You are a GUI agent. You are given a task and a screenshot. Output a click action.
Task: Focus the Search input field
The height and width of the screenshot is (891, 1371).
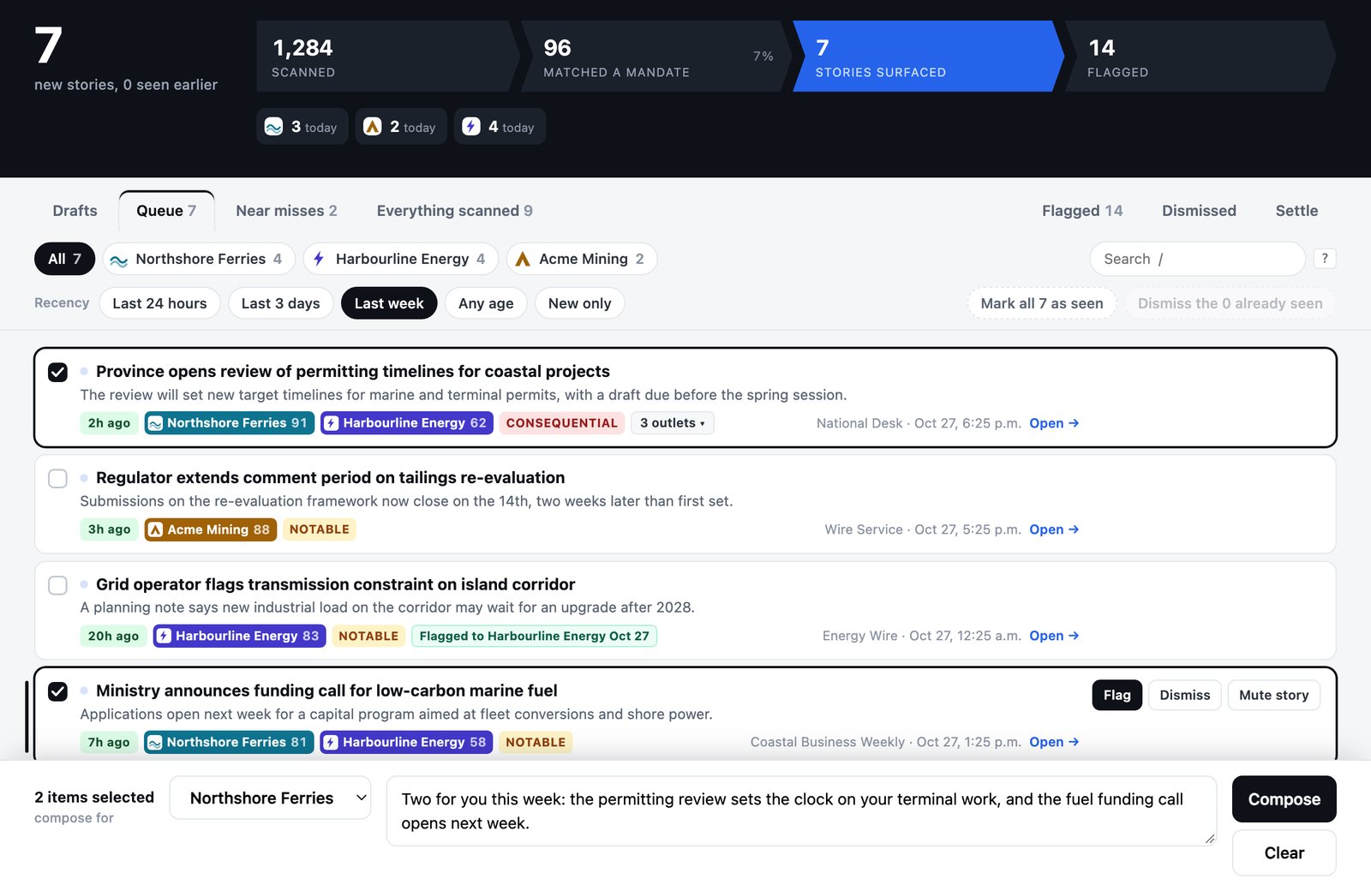1197,259
